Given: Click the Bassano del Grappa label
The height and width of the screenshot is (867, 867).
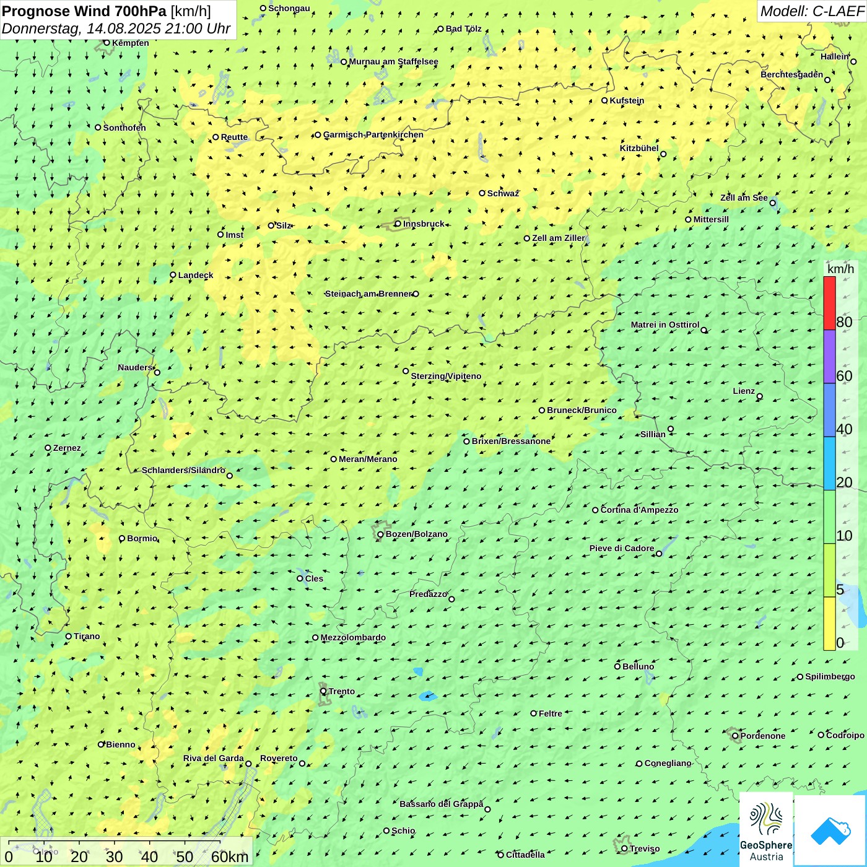Looking at the screenshot, I should pos(441,804).
